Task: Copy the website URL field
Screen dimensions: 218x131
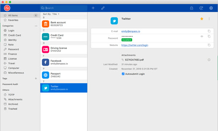Action: [x=209, y=45]
